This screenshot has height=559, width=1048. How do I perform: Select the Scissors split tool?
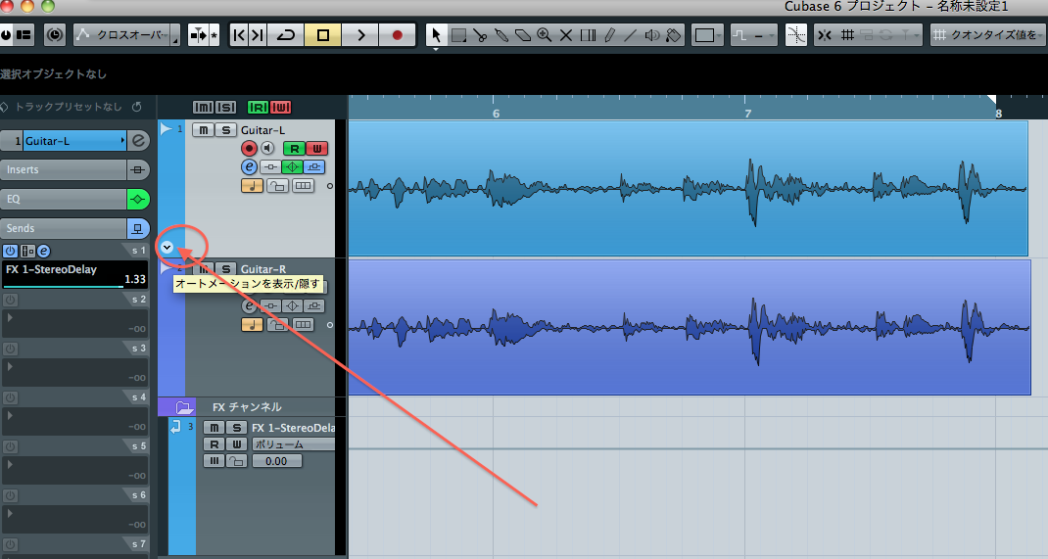pos(480,35)
